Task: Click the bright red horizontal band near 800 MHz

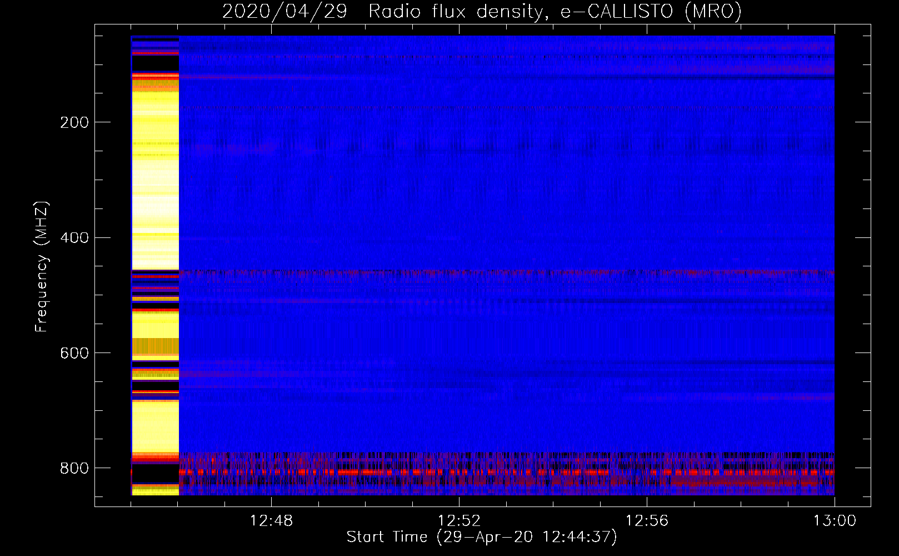Action: [x=500, y=473]
